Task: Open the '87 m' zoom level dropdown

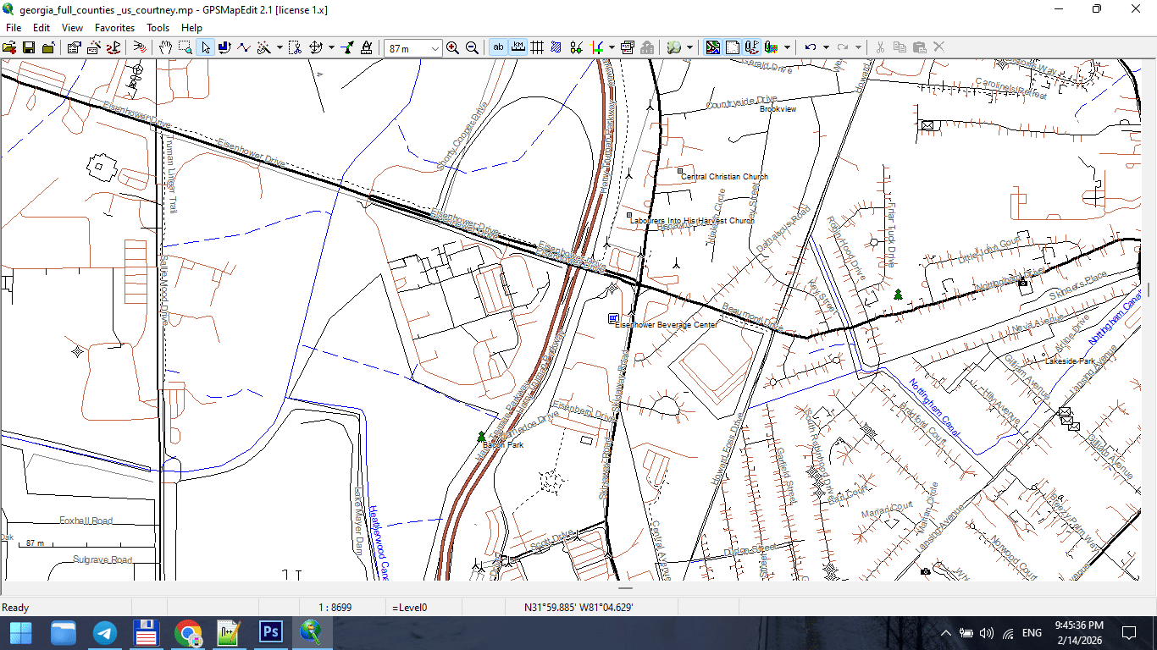Action: (x=435, y=47)
